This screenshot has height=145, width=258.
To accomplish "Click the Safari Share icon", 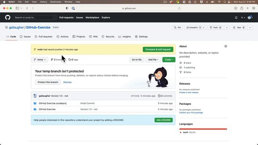I will [241, 8].
